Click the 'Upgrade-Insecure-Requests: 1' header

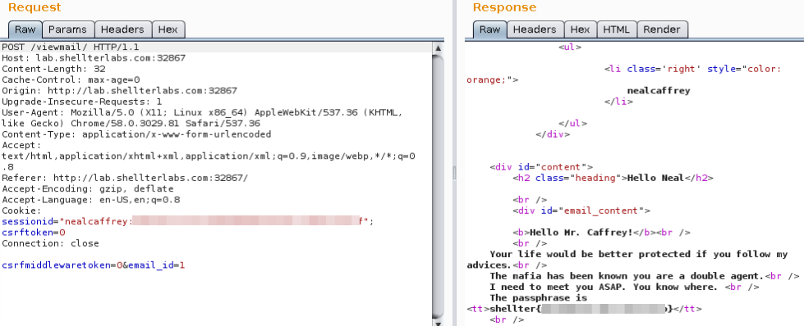[x=82, y=102]
